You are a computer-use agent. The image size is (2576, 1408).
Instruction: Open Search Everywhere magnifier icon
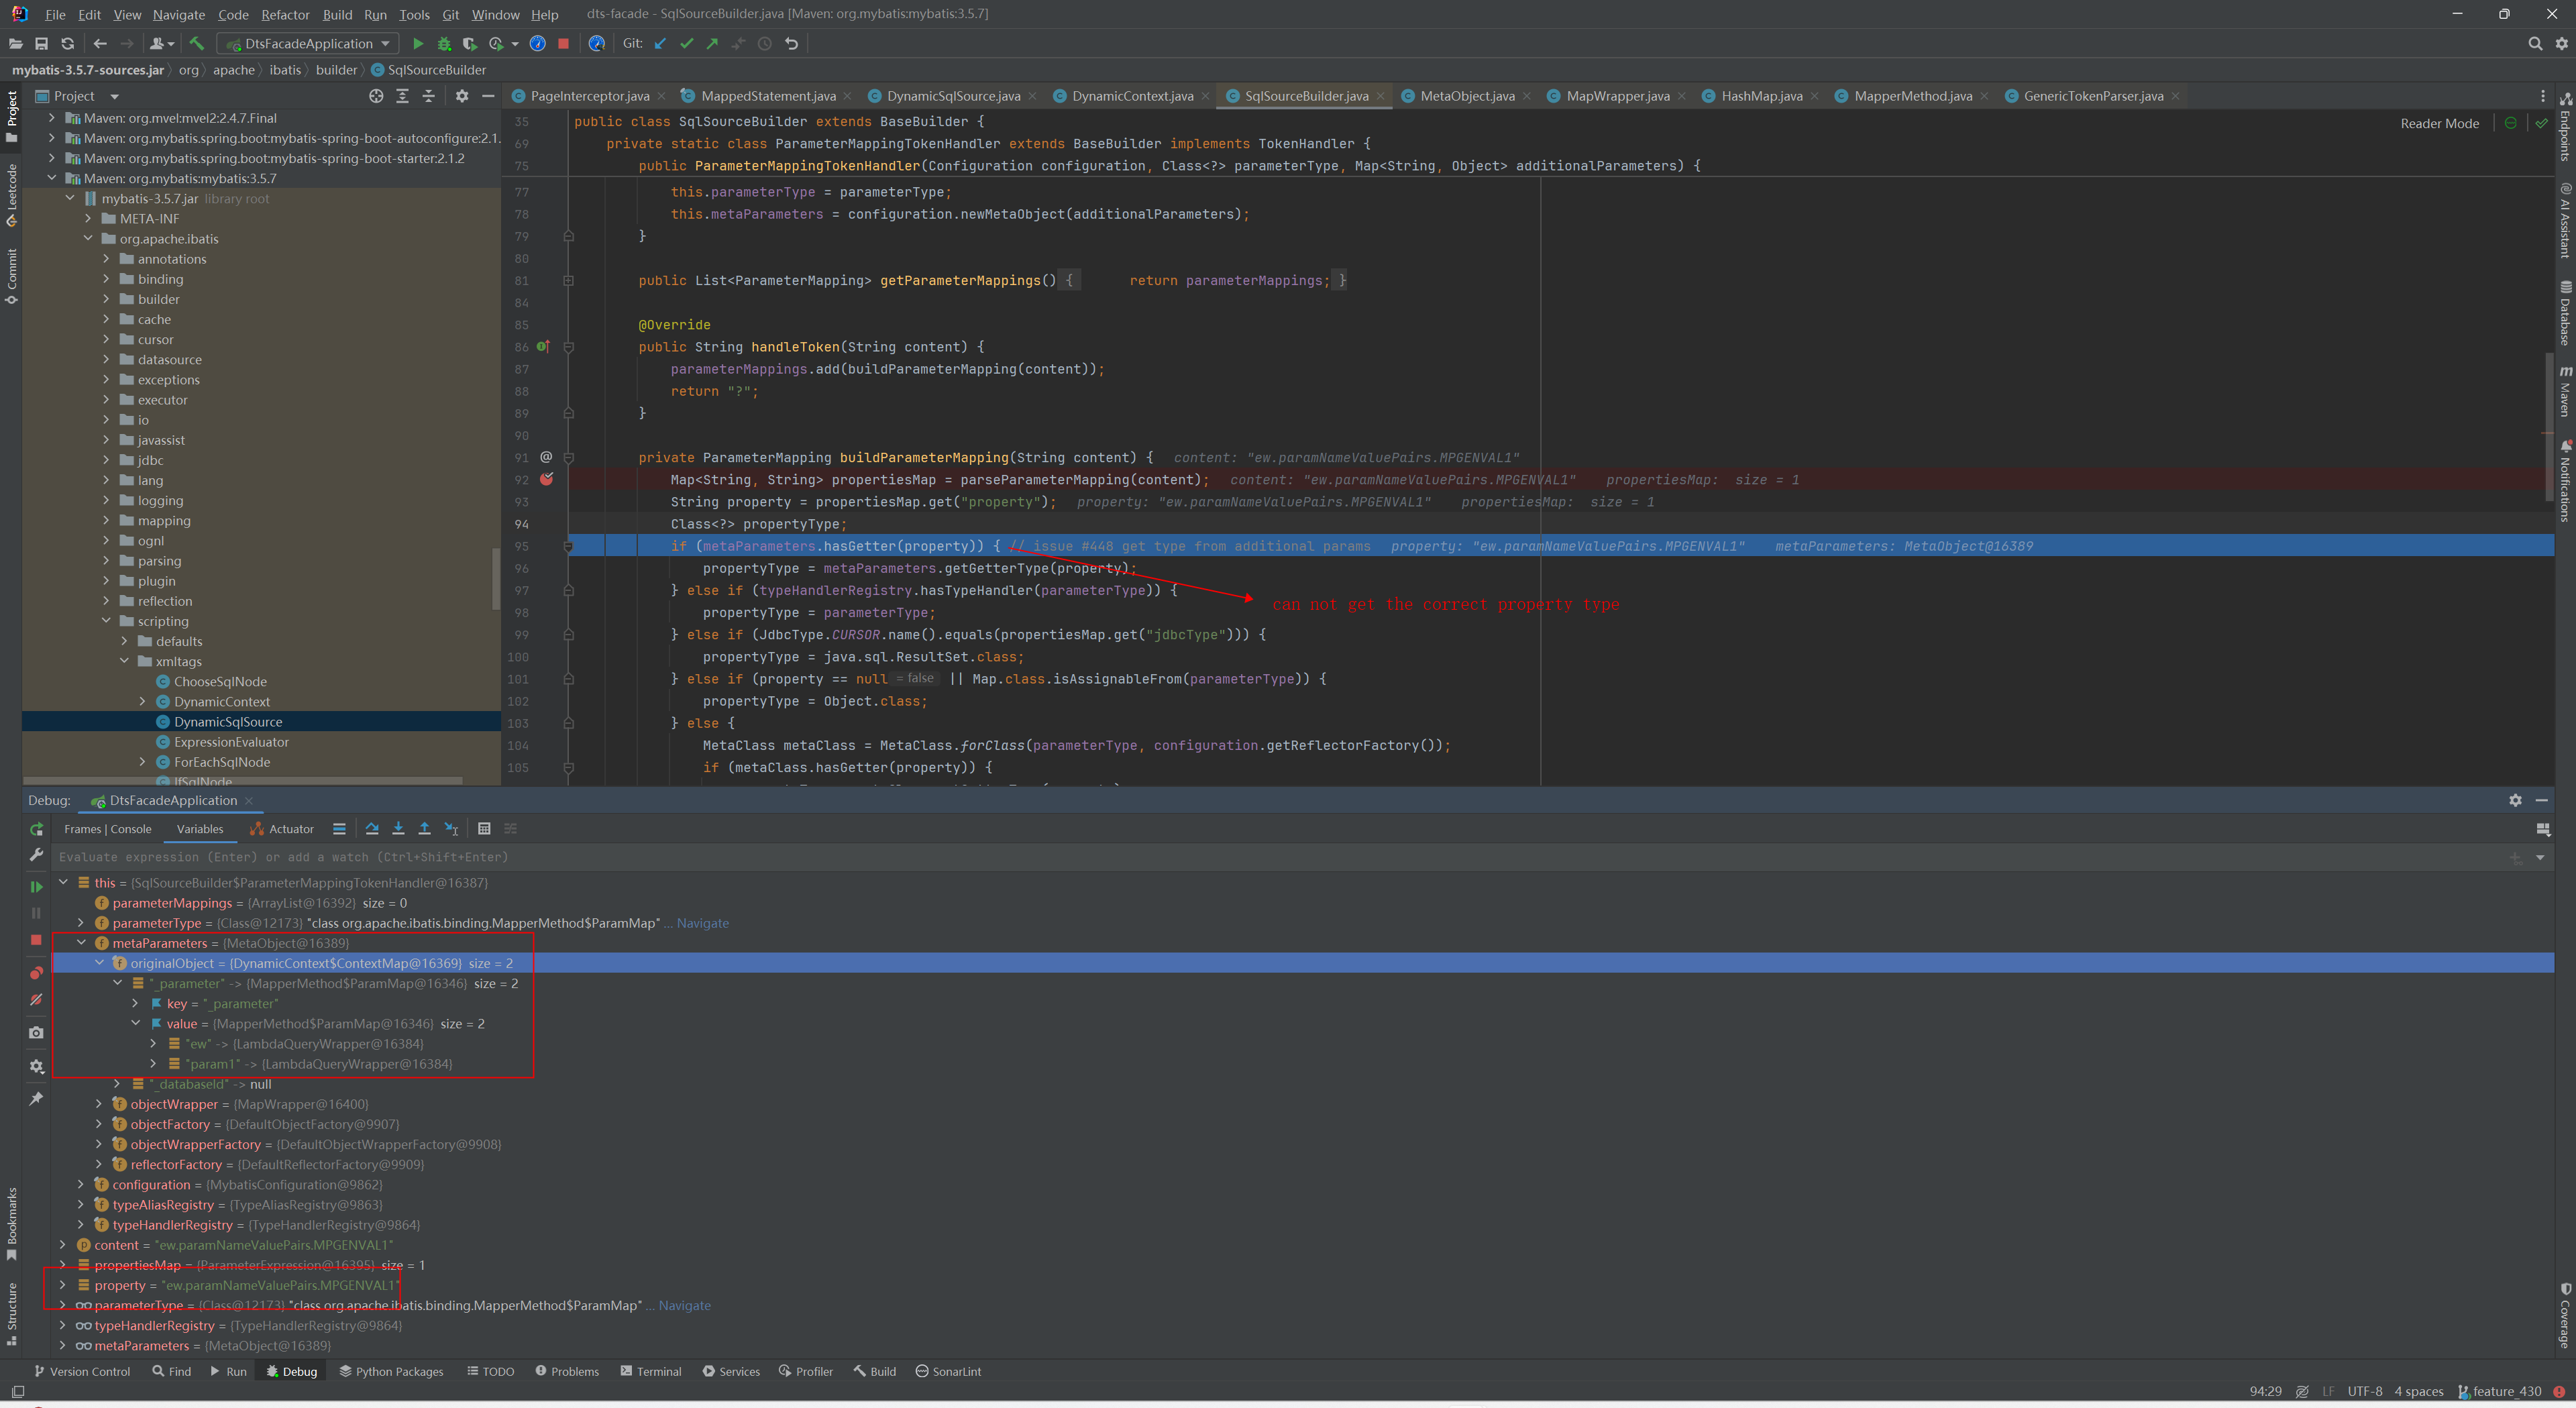click(2535, 44)
